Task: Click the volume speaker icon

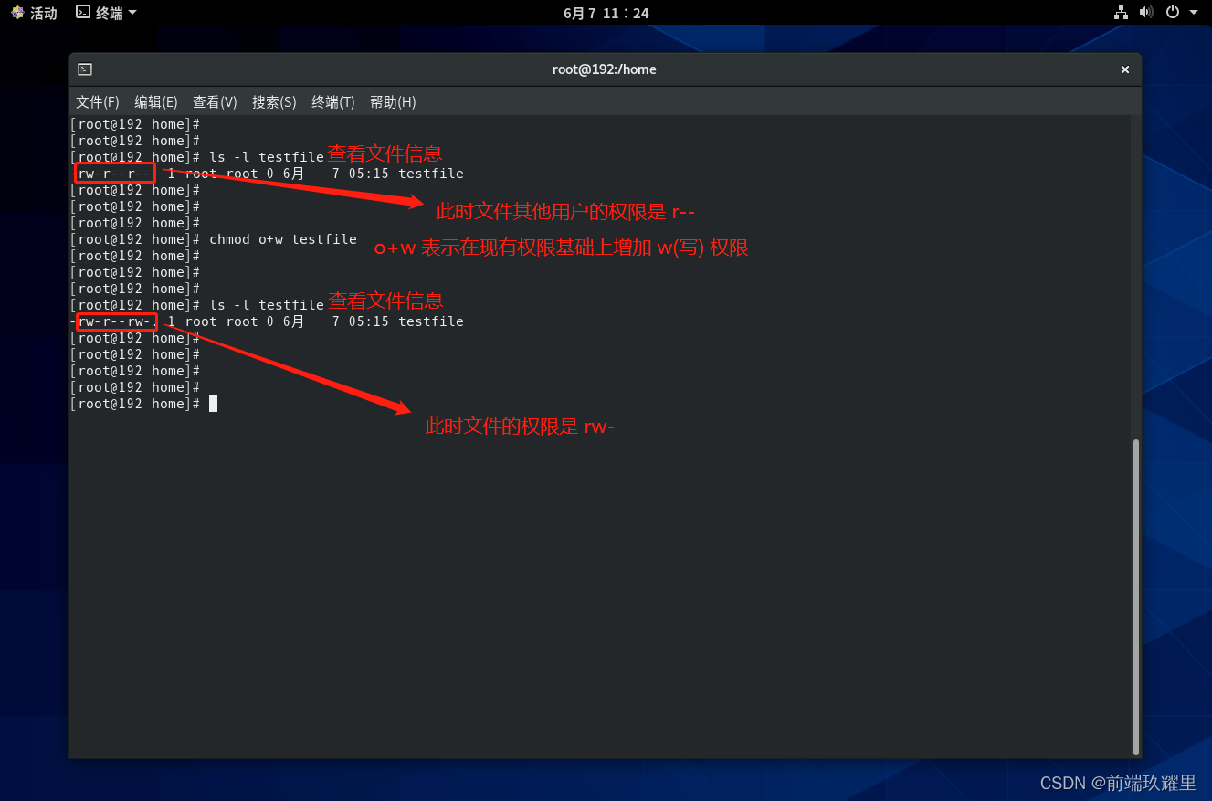Action: pyautogui.click(x=1146, y=13)
